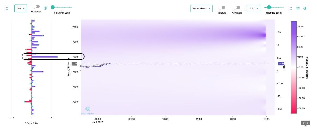Click the 16:00 time axis label
This screenshot has width=317, height=132.
click(266, 119)
